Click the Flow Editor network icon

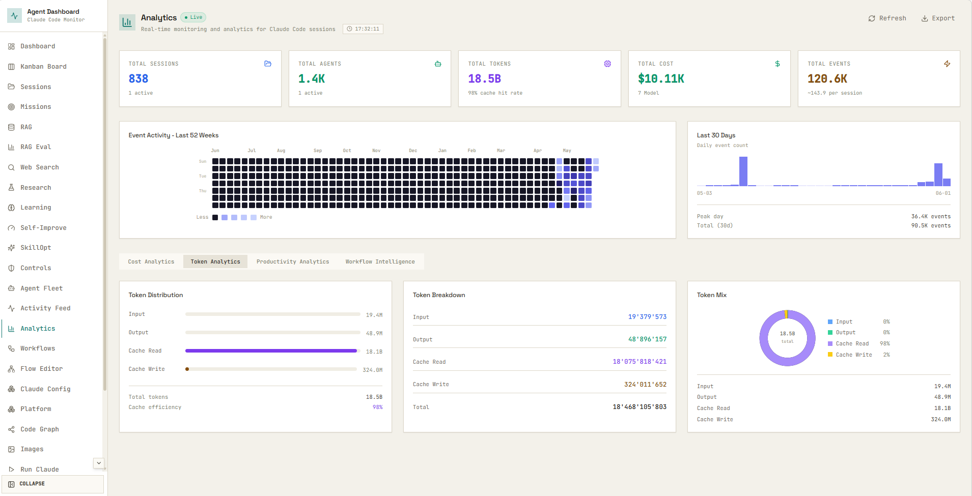(11, 369)
